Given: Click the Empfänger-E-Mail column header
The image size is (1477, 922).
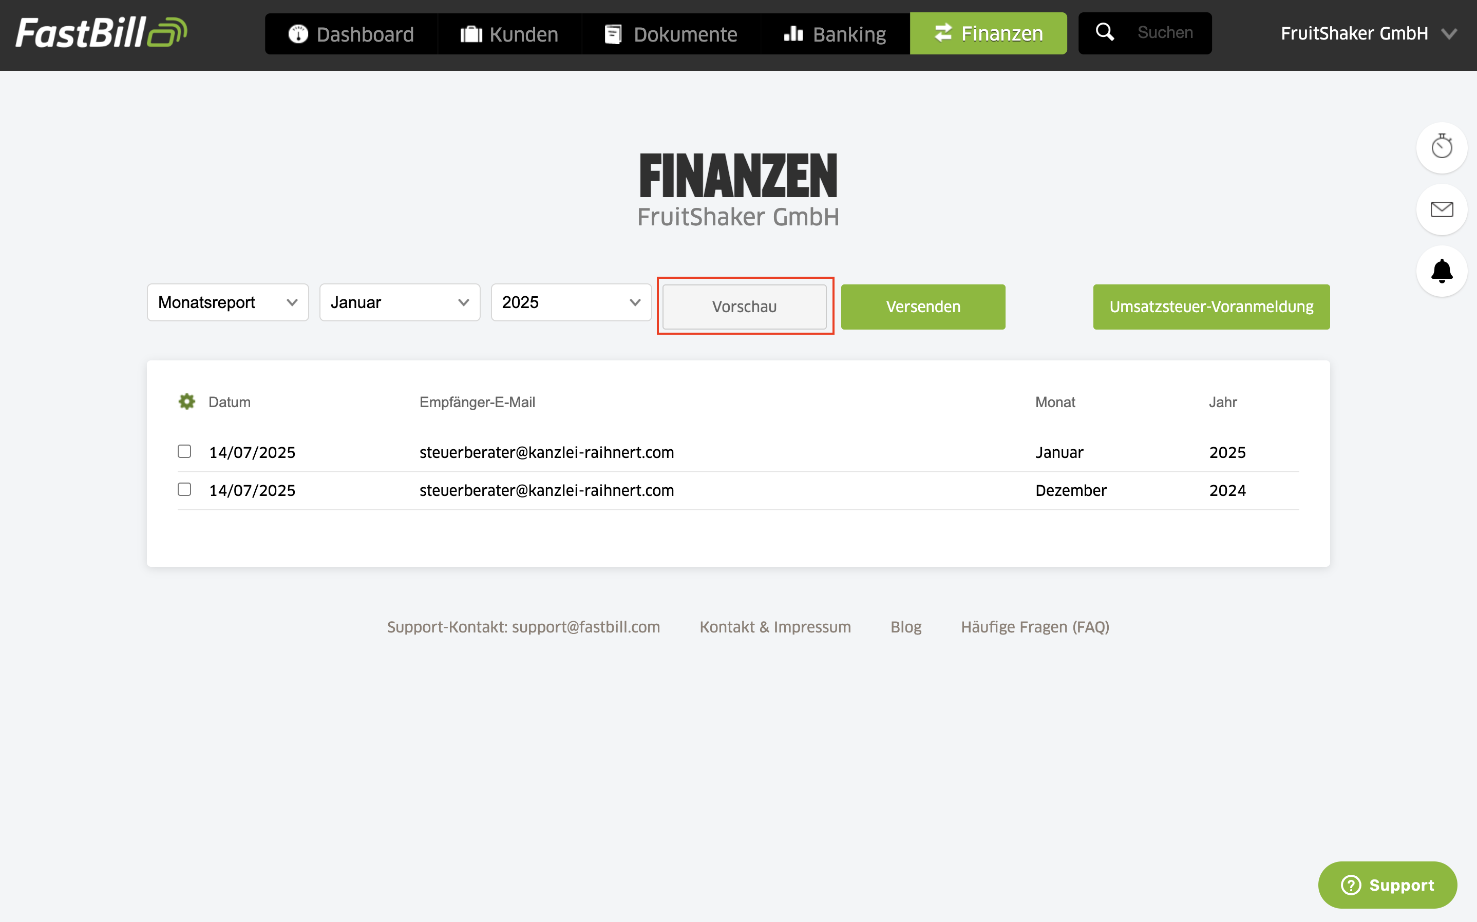Looking at the screenshot, I should coord(477,402).
